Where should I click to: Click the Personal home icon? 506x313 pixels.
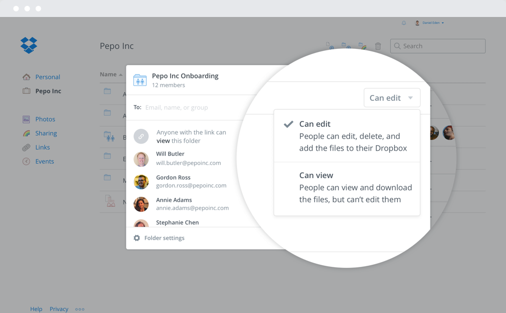[x=27, y=77]
